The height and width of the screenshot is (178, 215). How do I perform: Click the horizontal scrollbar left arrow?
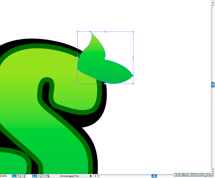pos(95,176)
